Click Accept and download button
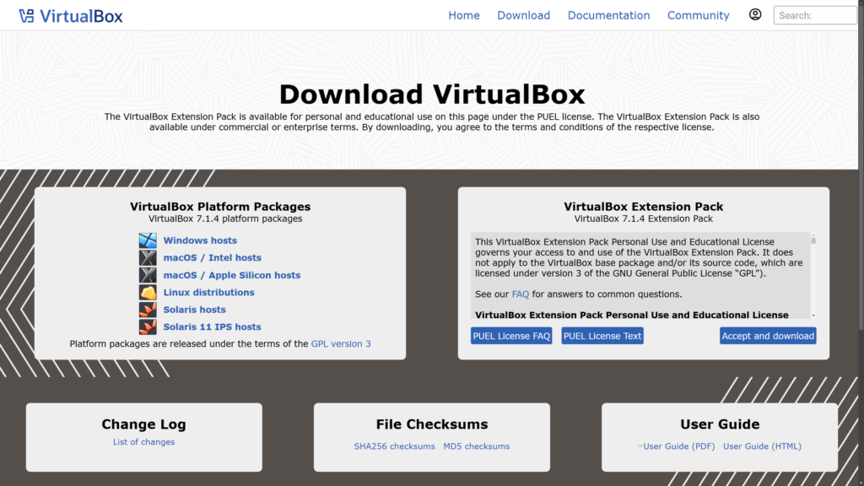864x486 pixels. point(768,336)
